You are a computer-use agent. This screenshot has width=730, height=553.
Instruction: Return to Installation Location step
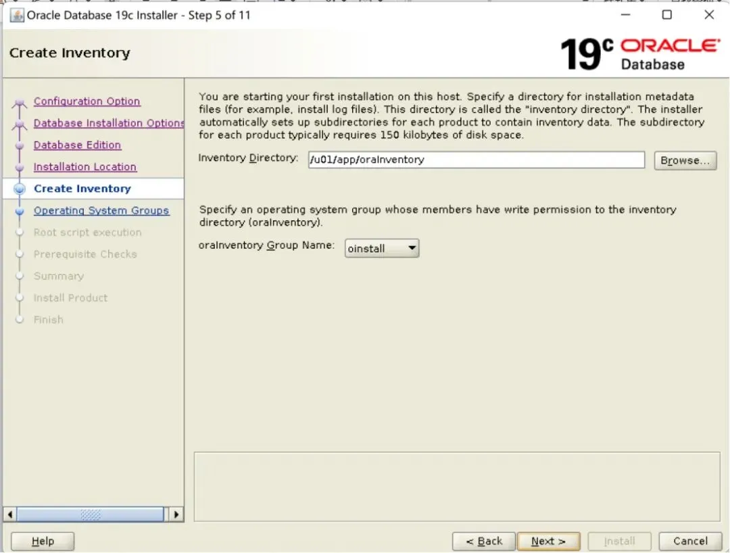pos(84,167)
